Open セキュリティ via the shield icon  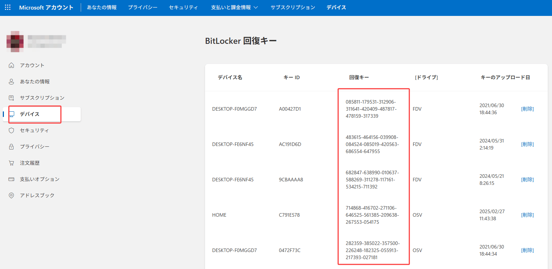coord(11,130)
